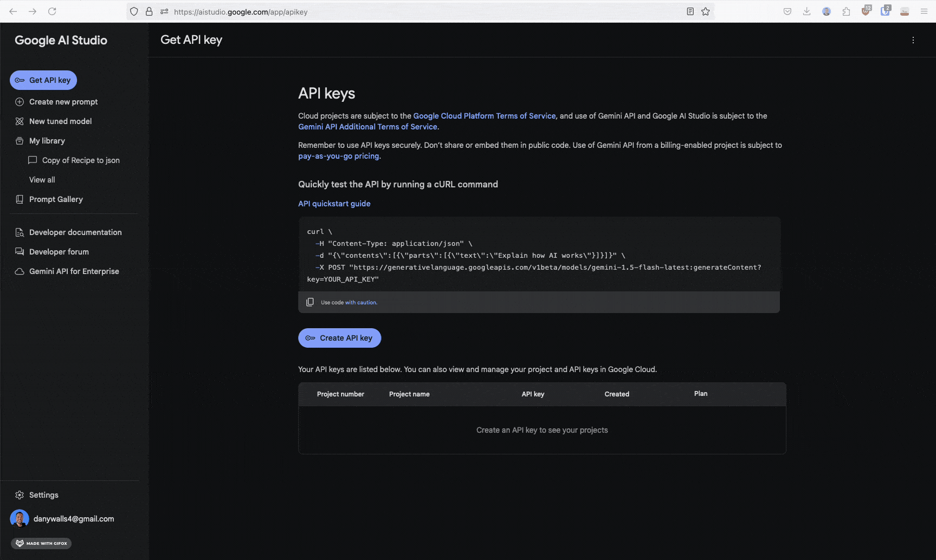Go back with the browser back arrow
The width and height of the screenshot is (936, 560).
13,11
